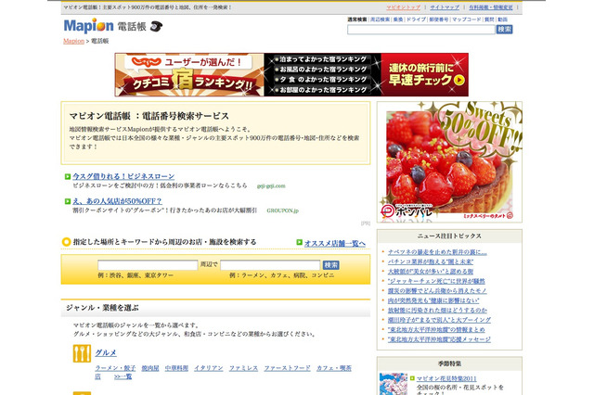Viewport: 594px width, 395px height.
Task: Click the Mapion logo in the header
Action: pyautogui.click(x=88, y=26)
